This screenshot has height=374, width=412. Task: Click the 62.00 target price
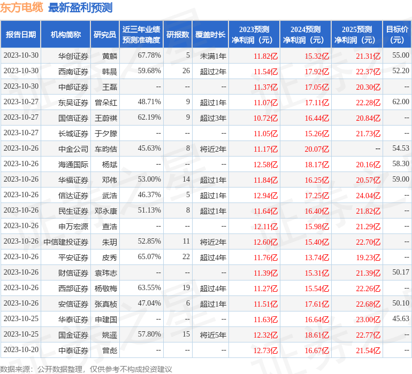pos(401,102)
